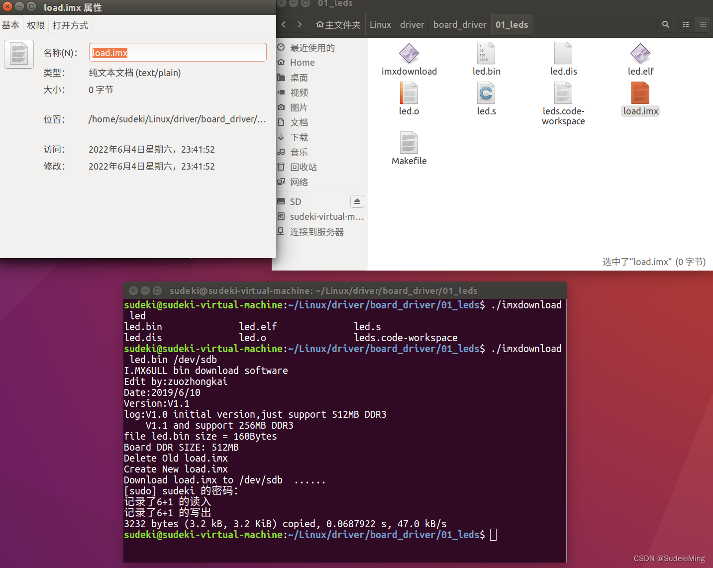Open 视频 folder in sidebar
The image size is (713, 568).
pos(299,93)
